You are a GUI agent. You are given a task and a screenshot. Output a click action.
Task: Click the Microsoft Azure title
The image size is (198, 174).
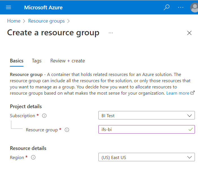tap(43, 8)
